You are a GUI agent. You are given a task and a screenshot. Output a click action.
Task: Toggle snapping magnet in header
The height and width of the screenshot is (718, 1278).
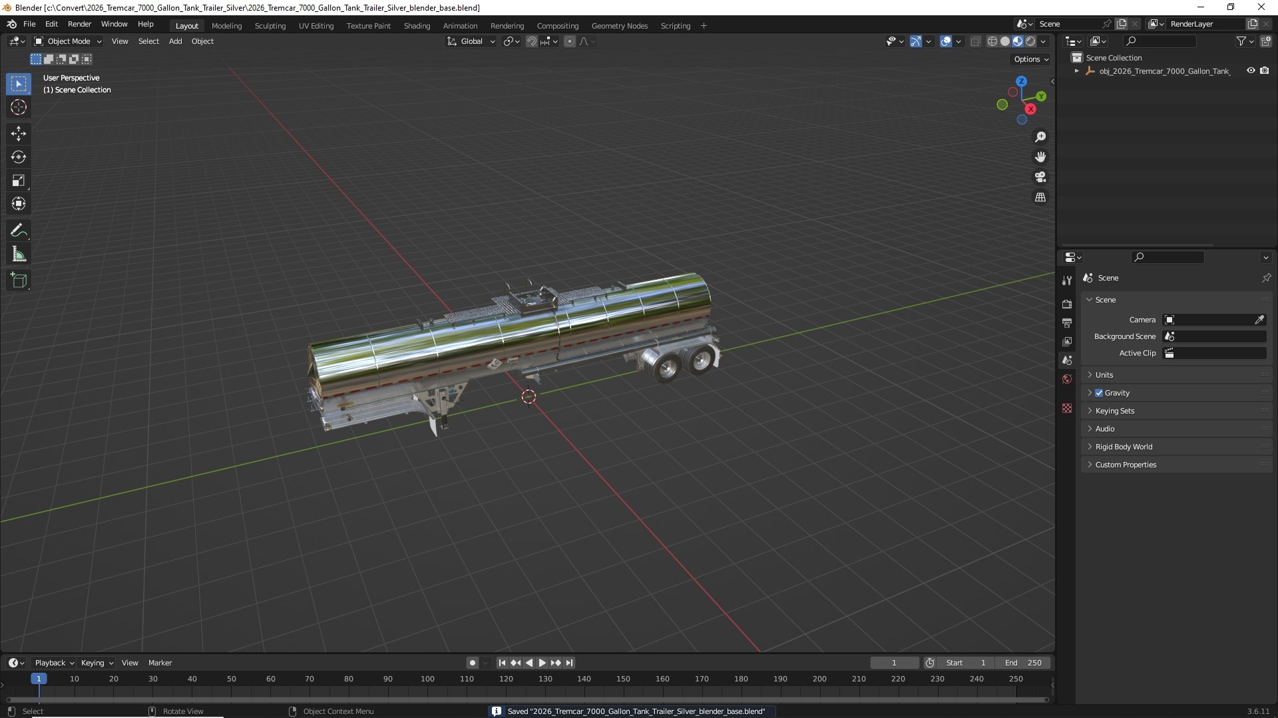(x=532, y=41)
